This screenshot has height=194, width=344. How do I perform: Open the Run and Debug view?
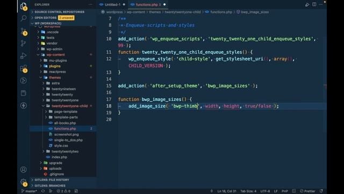(x=24, y=56)
